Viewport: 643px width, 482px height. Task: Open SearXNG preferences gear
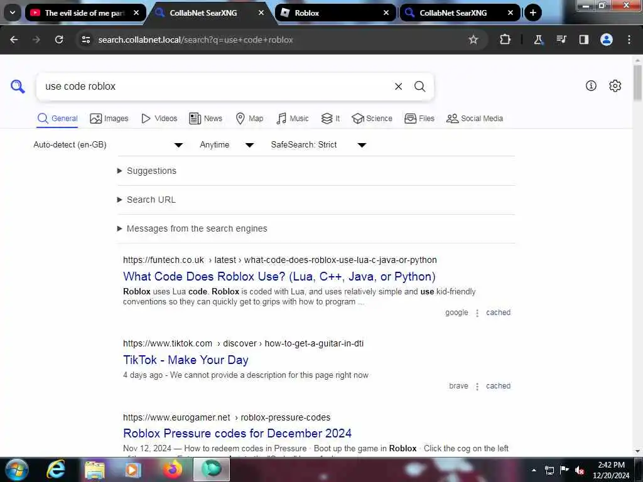click(615, 85)
